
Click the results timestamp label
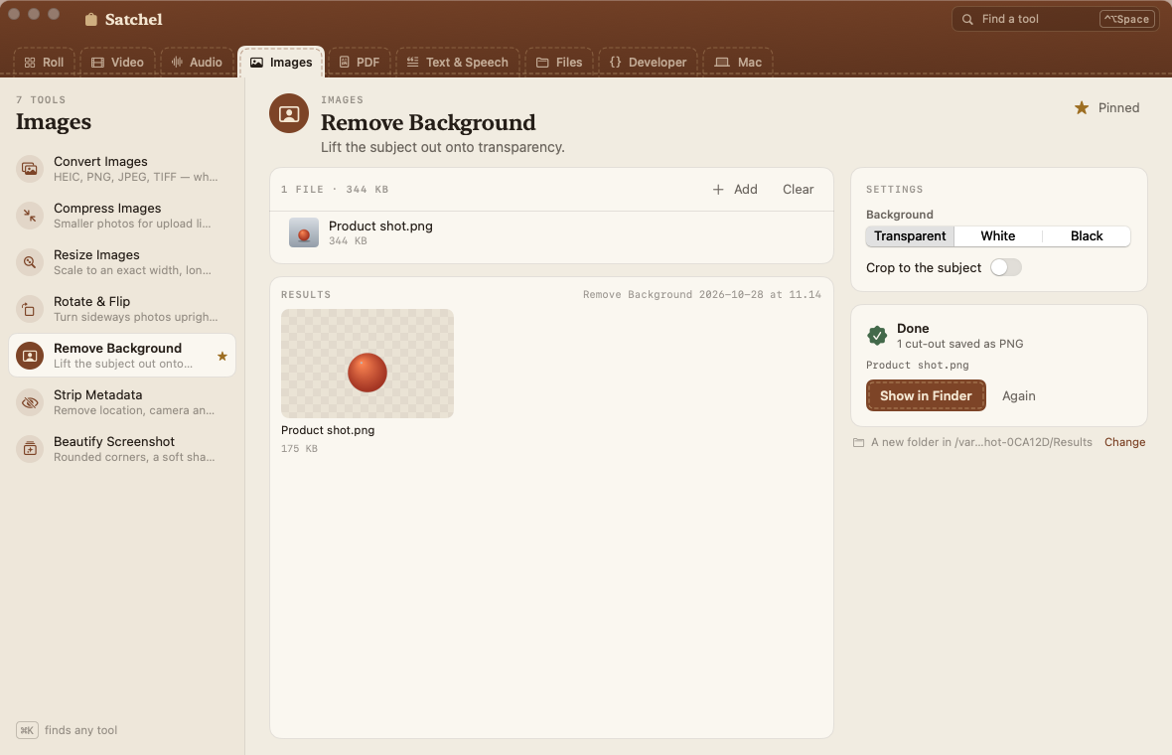702,294
